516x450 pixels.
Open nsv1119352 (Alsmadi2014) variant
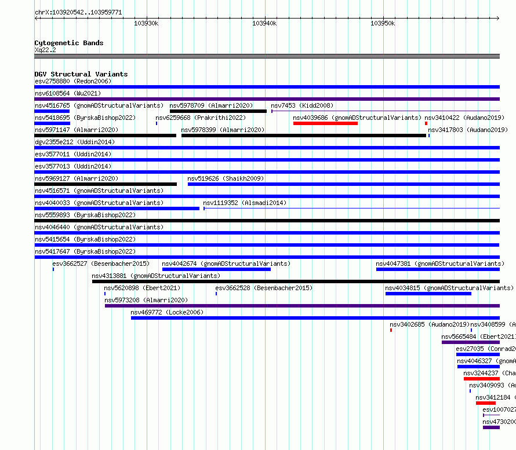(245, 203)
